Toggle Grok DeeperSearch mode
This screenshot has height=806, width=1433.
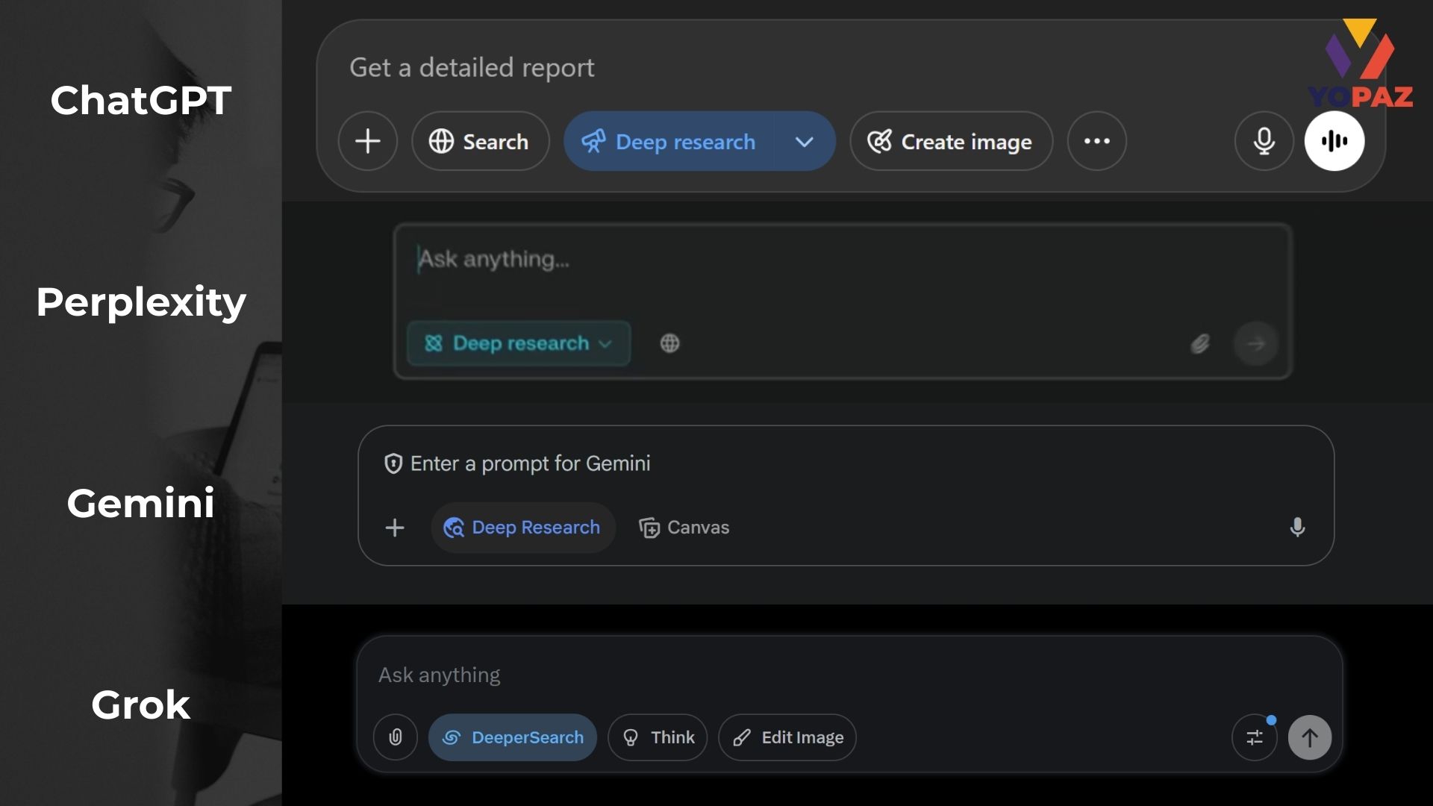pos(513,737)
